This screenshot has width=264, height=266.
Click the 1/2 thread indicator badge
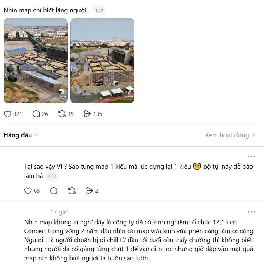click(x=99, y=11)
